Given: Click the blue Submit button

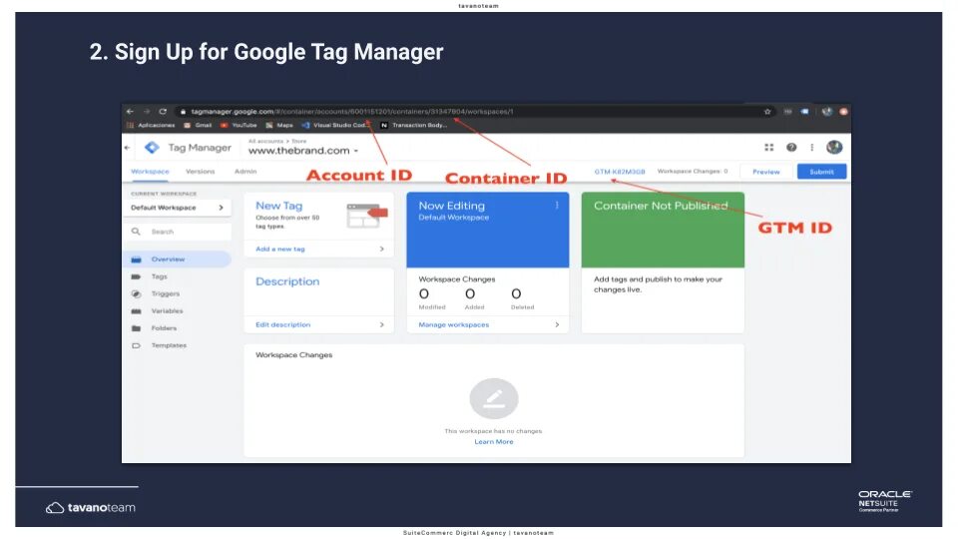Looking at the screenshot, I should point(821,172).
